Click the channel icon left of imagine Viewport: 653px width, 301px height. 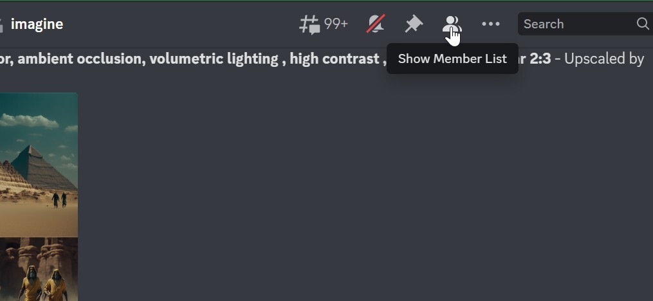[x=1, y=25]
